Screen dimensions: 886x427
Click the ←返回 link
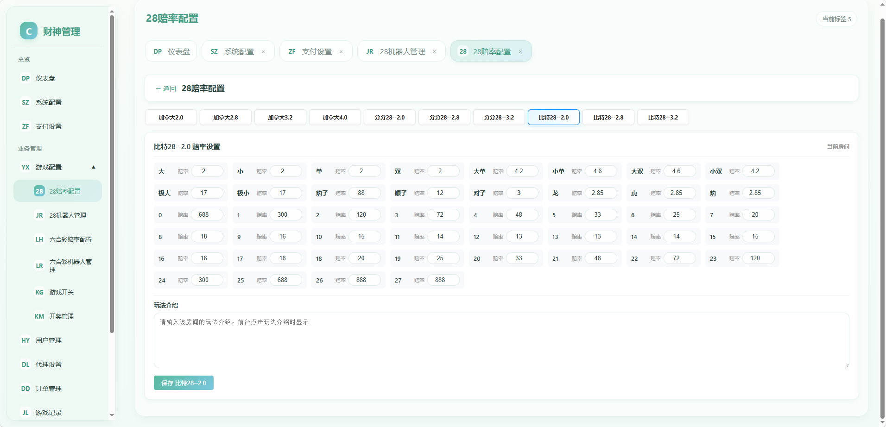tap(165, 88)
